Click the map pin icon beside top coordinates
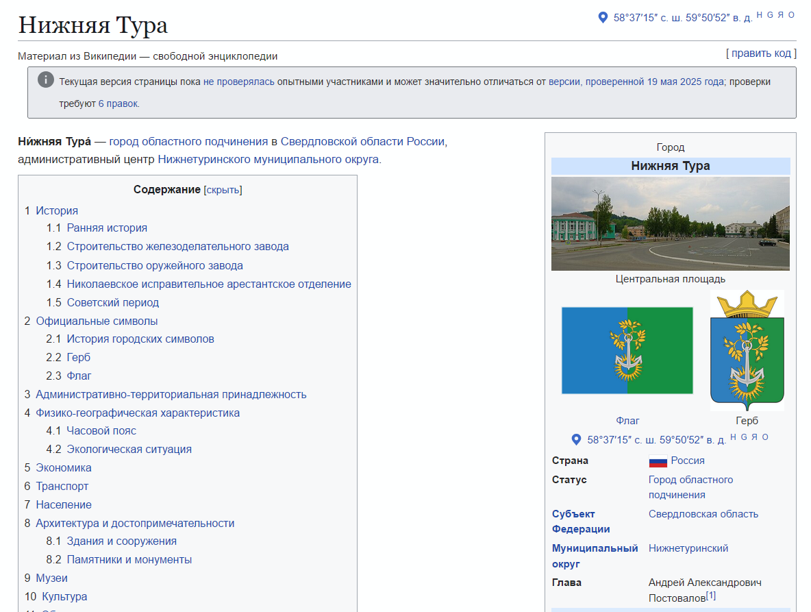Screen dimensions: 811x612 point(603,18)
